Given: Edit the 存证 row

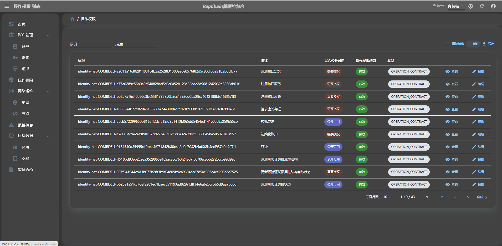Looking at the screenshot, I should [478, 147].
